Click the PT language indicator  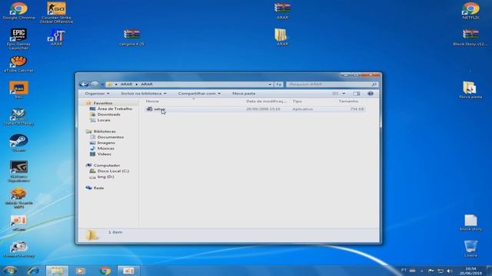pyautogui.click(x=404, y=271)
